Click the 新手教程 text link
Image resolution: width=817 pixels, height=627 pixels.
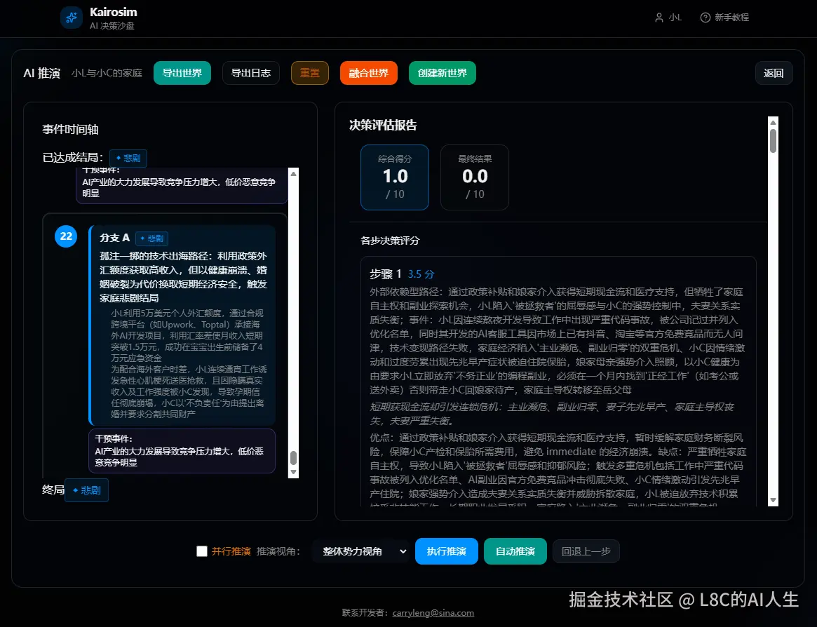(731, 18)
